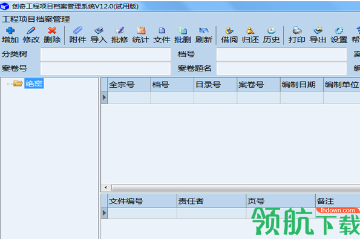
Task: Click the horizontal scrollbar track of upper grid
Action: click(x=236, y=188)
